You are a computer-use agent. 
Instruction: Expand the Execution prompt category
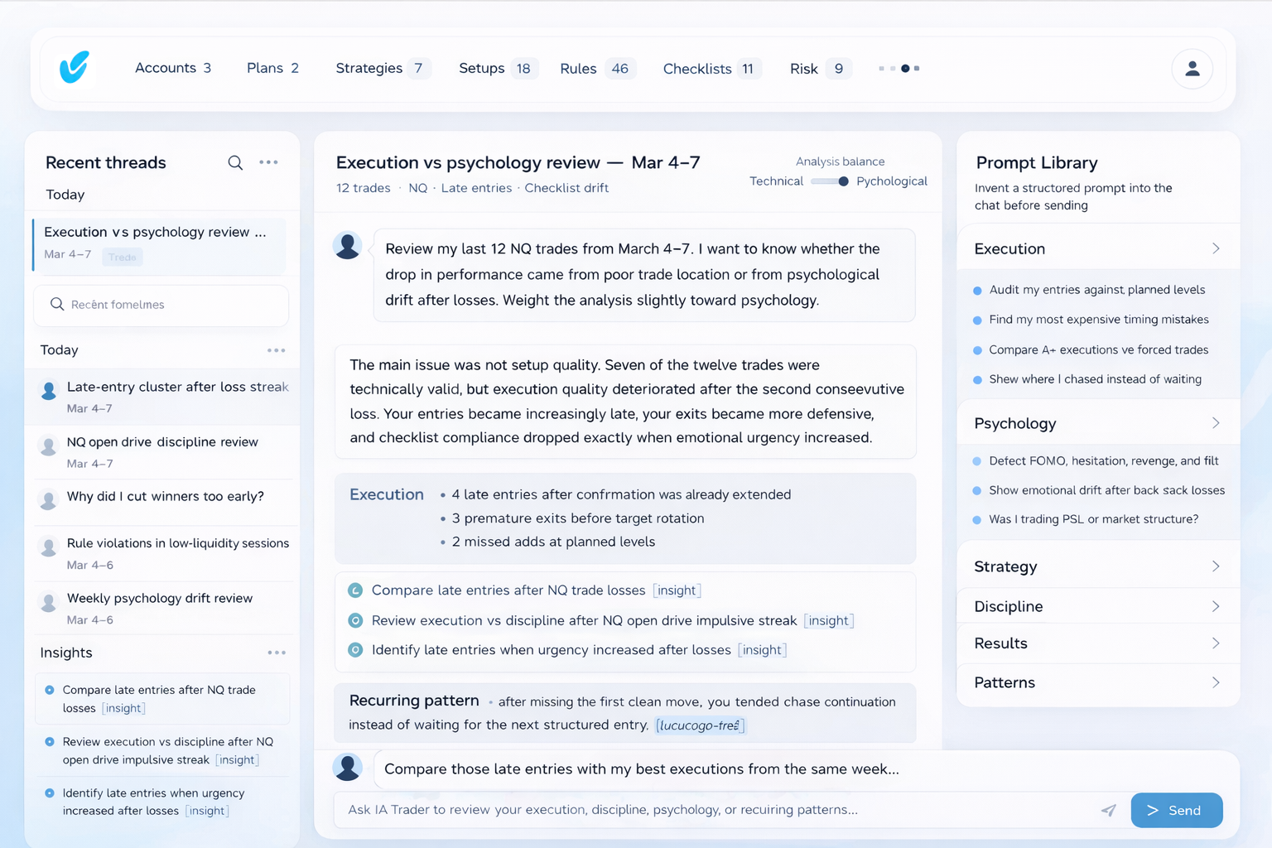tap(1098, 248)
